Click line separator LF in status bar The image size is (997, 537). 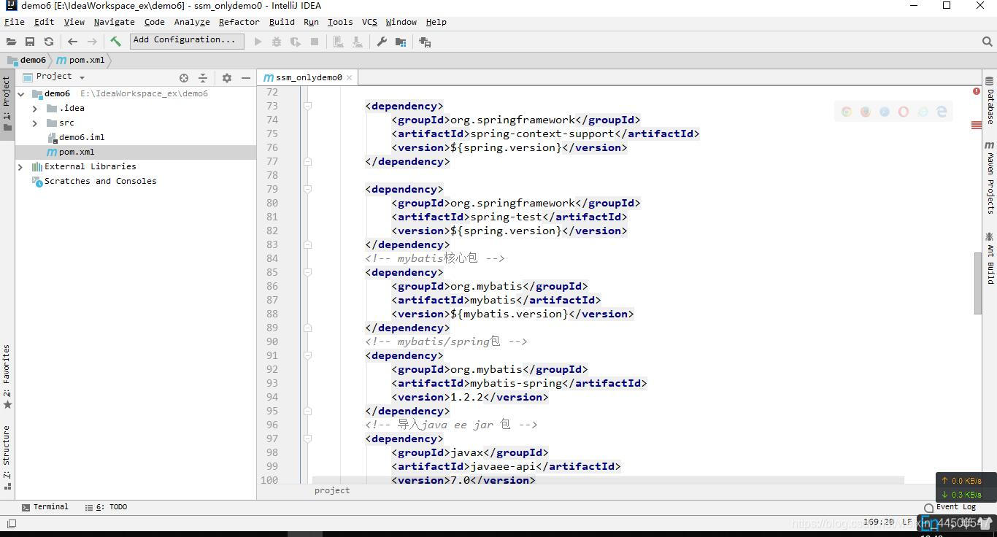tap(907, 522)
